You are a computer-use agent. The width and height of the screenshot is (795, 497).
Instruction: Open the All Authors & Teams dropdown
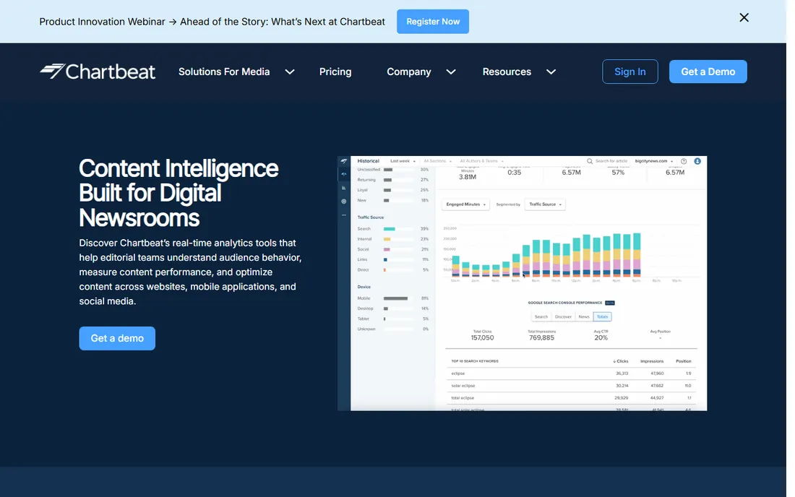pyautogui.click(x=481, y=161)
